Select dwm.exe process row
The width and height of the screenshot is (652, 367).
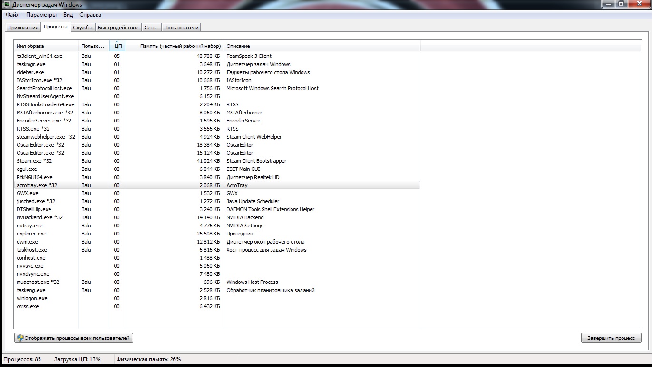pos(217,242)
